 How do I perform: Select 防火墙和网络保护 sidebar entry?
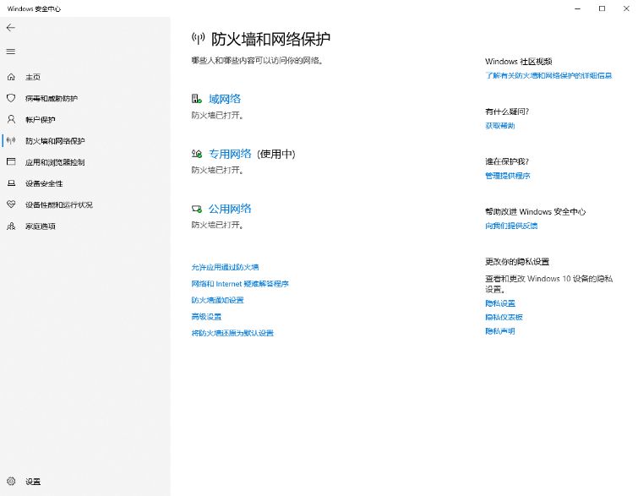coord(55,141)
